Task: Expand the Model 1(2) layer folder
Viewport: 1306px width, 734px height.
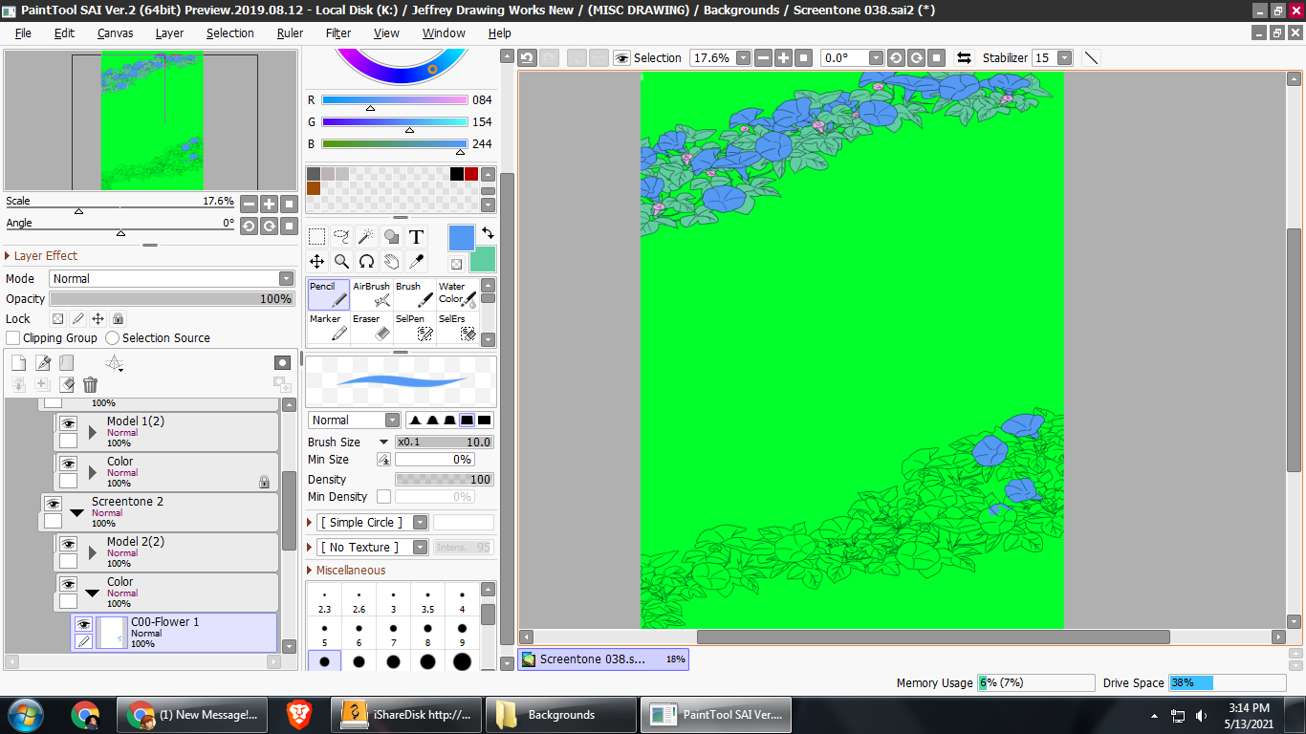Action: 93,432
